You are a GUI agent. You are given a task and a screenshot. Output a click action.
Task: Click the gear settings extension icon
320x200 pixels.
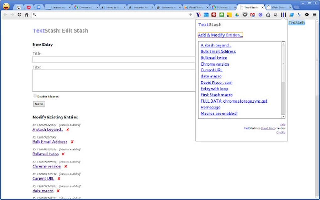pyautogui.click(x=307, y=14)
